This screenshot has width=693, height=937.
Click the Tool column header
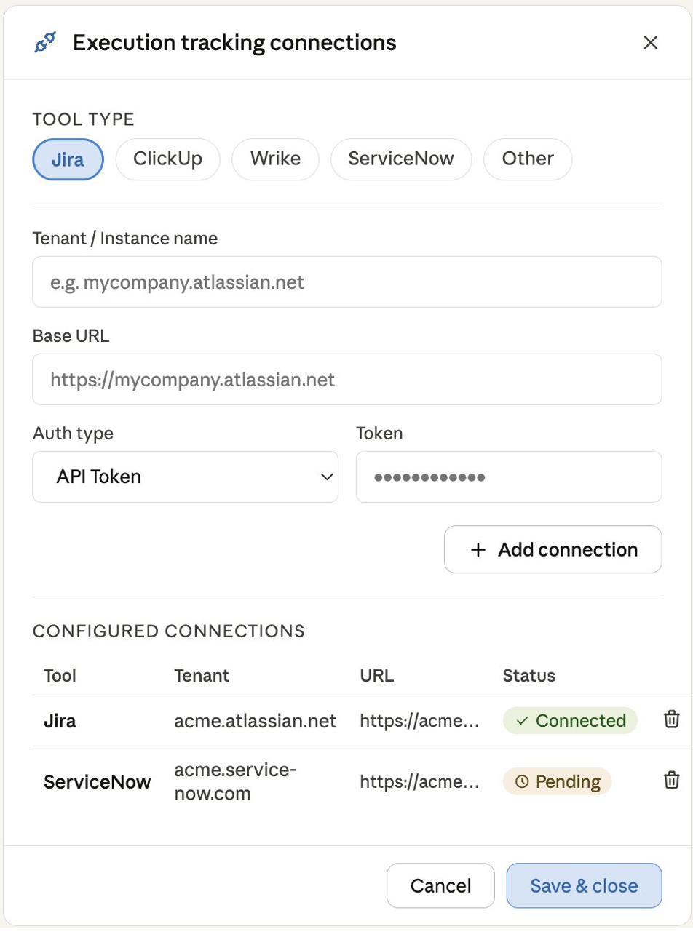coord(60,675)
